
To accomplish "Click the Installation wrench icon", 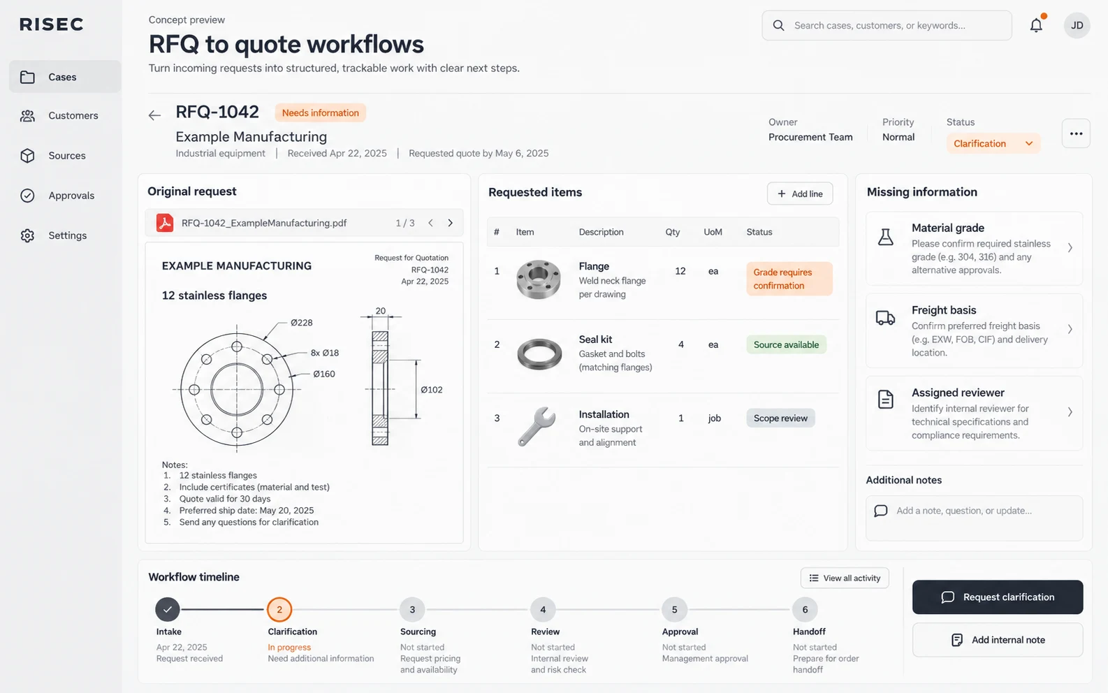I will click(x=537, y=426).
